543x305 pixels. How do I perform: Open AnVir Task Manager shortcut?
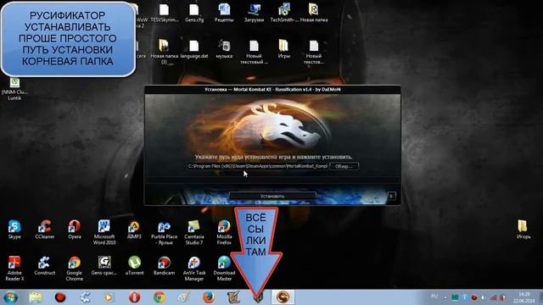[x=194, y=269]
